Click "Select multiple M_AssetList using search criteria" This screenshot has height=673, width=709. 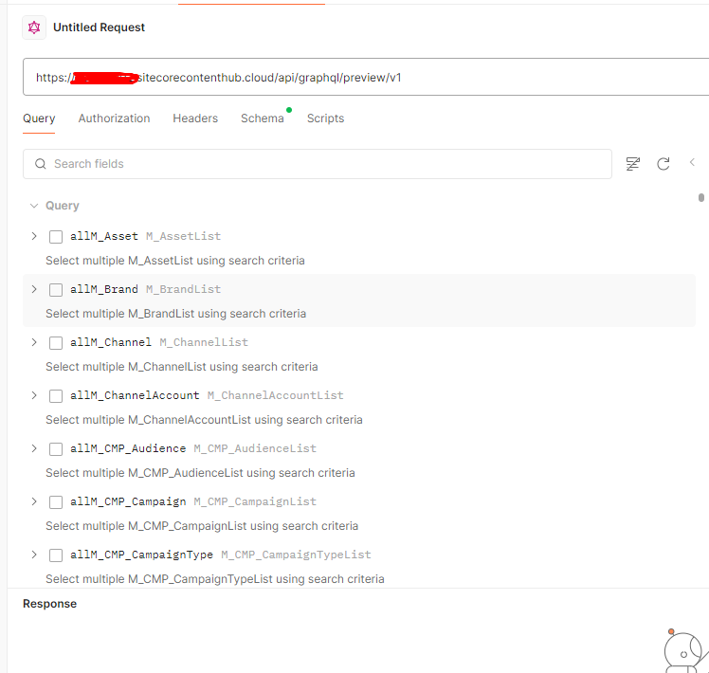(175, 261)
